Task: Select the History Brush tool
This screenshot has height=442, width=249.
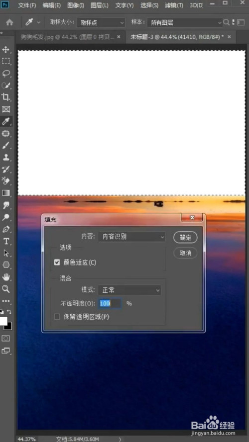Action: click(5, 169)
